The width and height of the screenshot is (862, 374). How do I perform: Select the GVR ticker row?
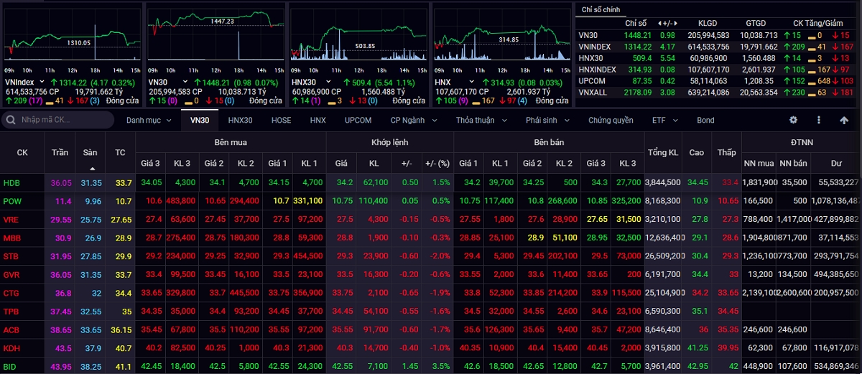431,274
